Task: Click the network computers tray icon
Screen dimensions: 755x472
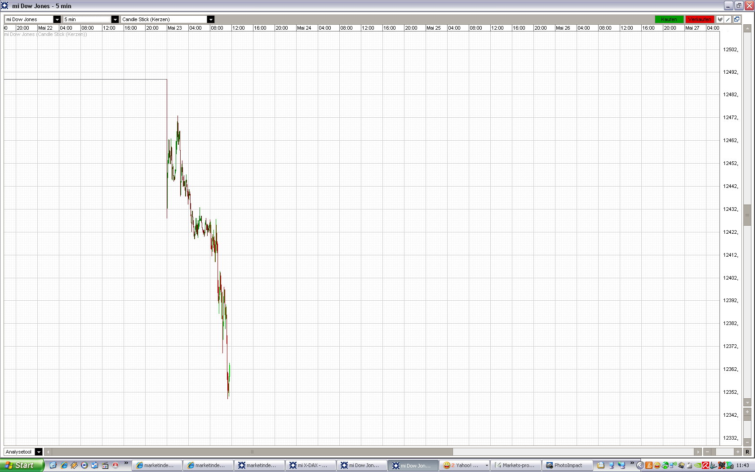Action: pyautogui.click(x=673, y=465)
